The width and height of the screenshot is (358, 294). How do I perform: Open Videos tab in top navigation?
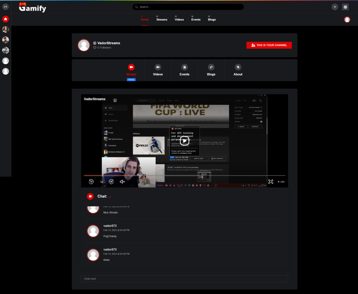pyautogui.click(x=179, y=20)
